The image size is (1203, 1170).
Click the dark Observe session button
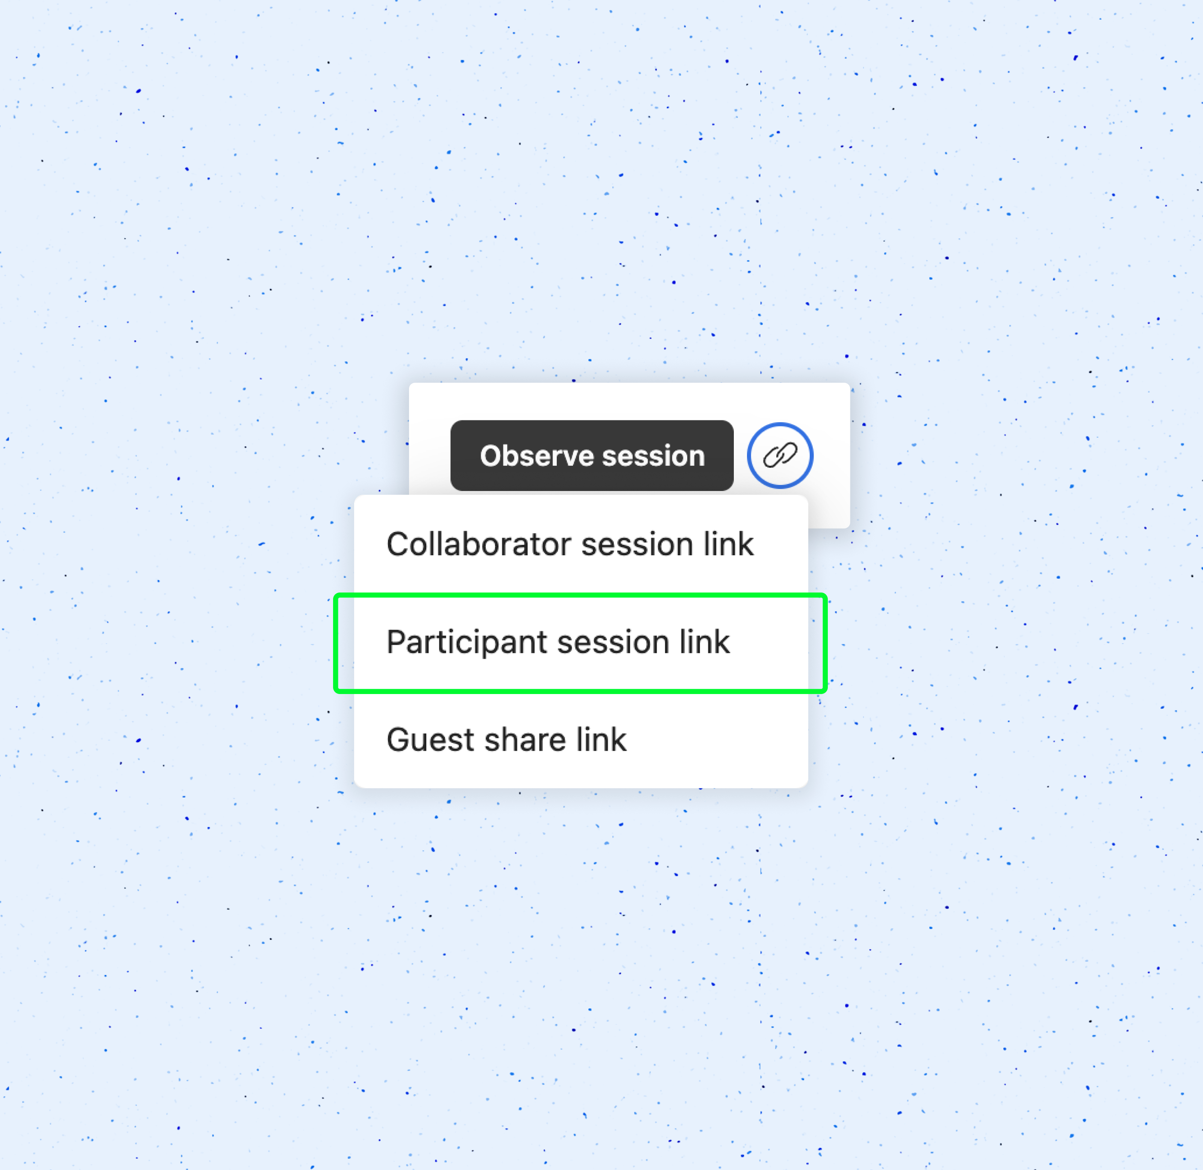[592, 455]
